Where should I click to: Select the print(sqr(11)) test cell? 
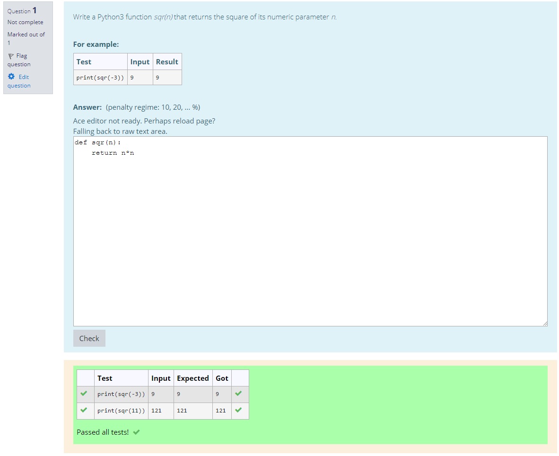click(121, 411)
